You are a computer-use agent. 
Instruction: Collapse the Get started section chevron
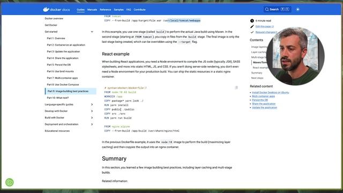[92, 32]
